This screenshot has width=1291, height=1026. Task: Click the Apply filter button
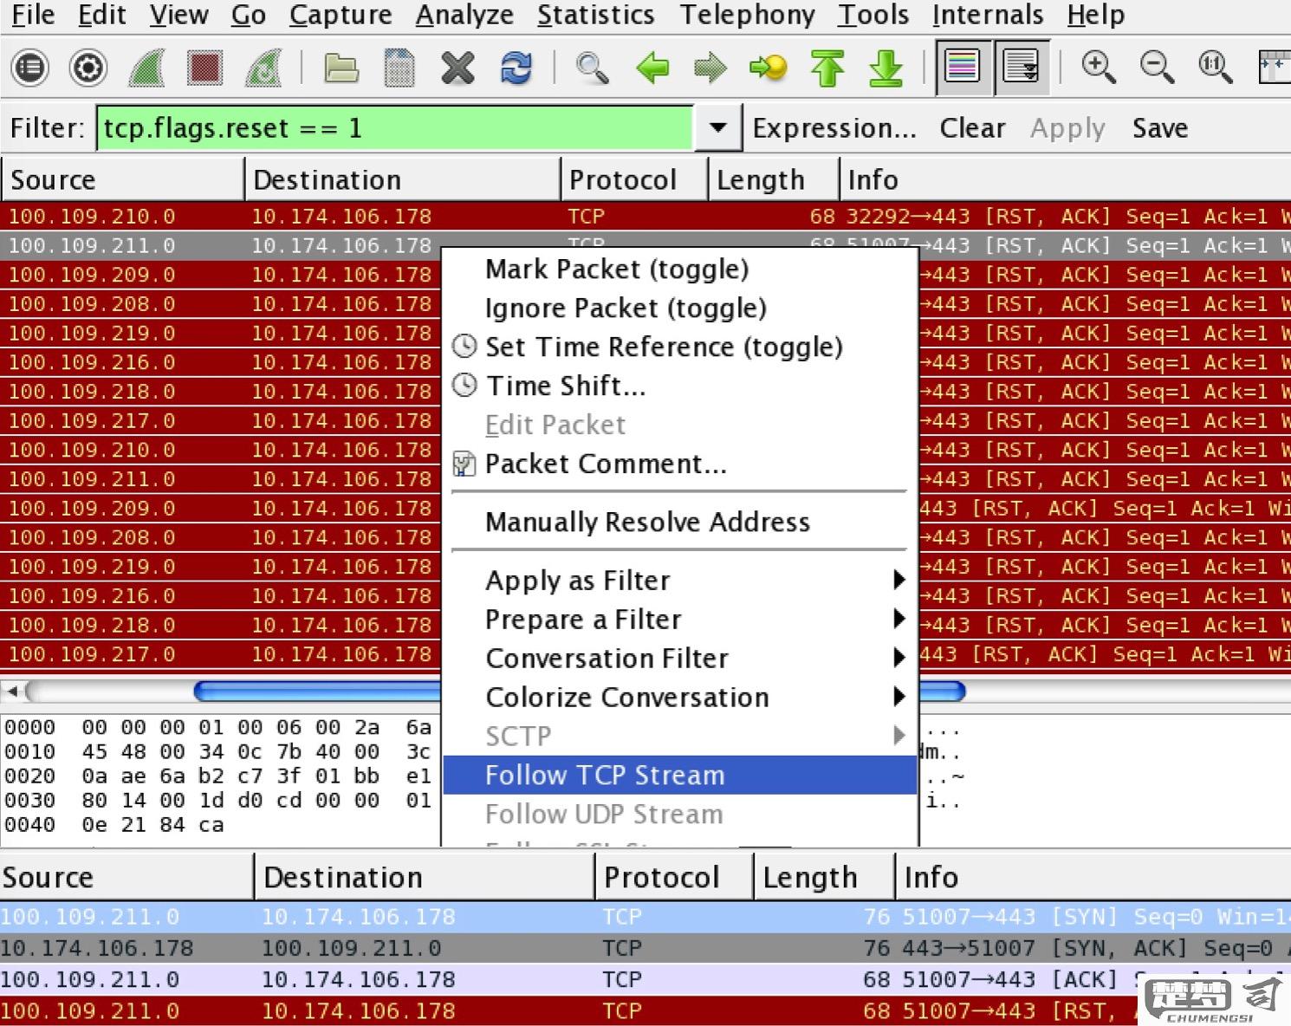coord(1067,128)
